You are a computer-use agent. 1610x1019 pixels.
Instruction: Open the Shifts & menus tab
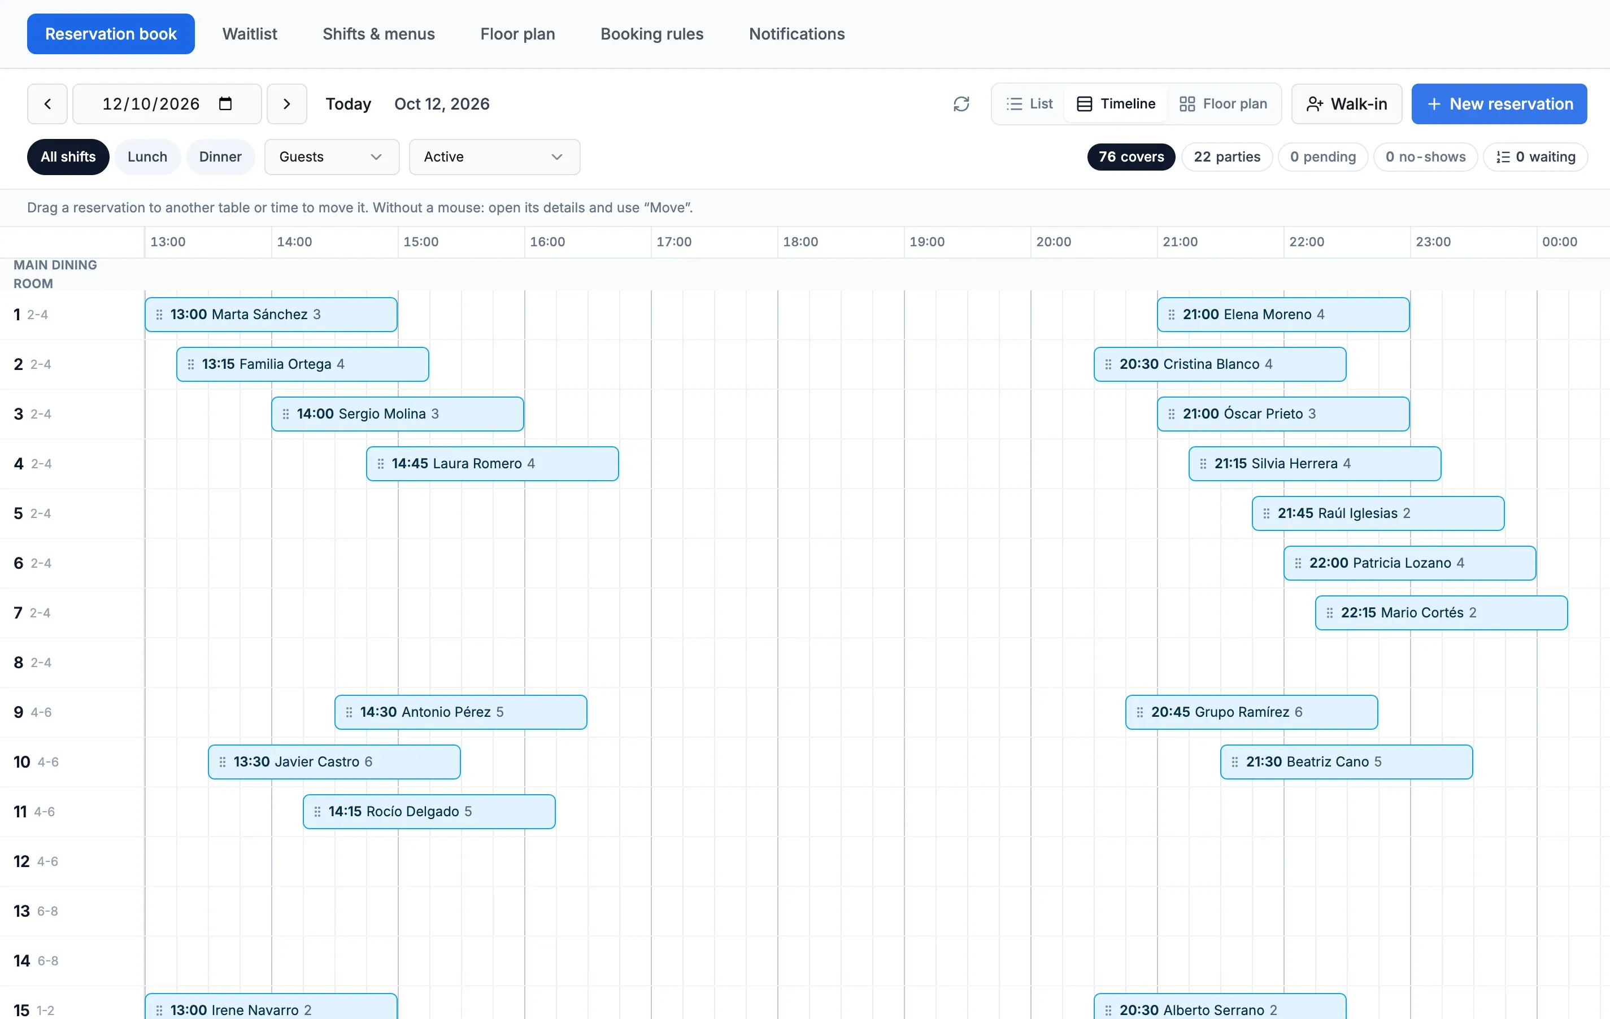point(378,34)
